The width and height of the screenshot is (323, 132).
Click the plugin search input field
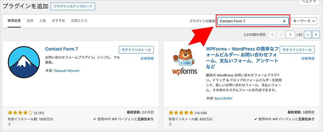click(249, 21)
